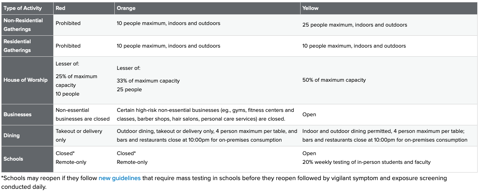Click the Businesses row label
Screen dimensions: 480x192
(x=17, y=114)
